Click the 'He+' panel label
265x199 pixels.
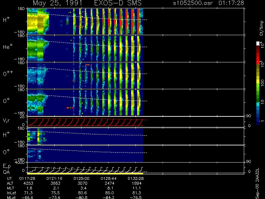coord(8,46)
